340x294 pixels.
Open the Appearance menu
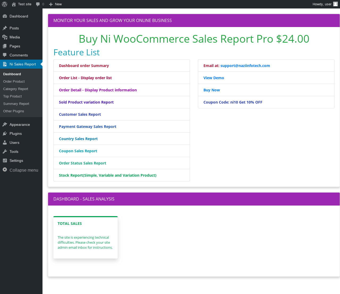point(21,124)
